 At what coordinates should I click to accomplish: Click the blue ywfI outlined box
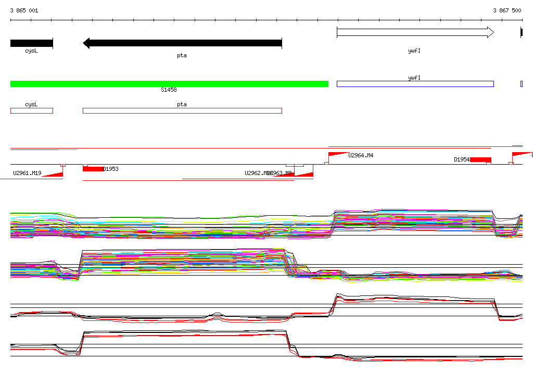click(415, 84)
